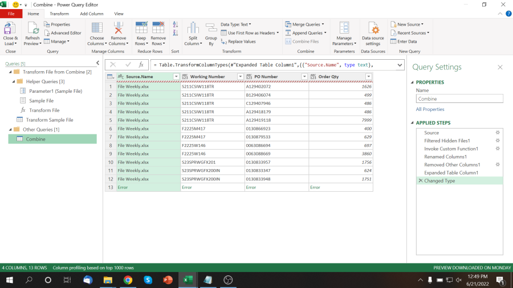
Task: Open the Advanced Editor
Action: click(63, 33)
